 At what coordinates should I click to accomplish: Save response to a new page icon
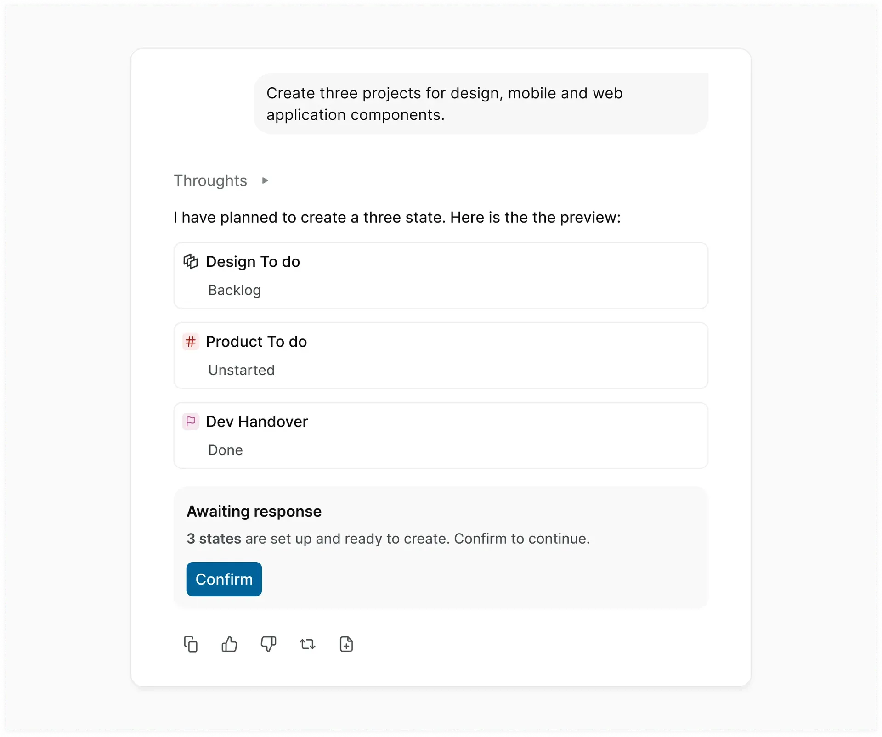[x=346, y=644]
